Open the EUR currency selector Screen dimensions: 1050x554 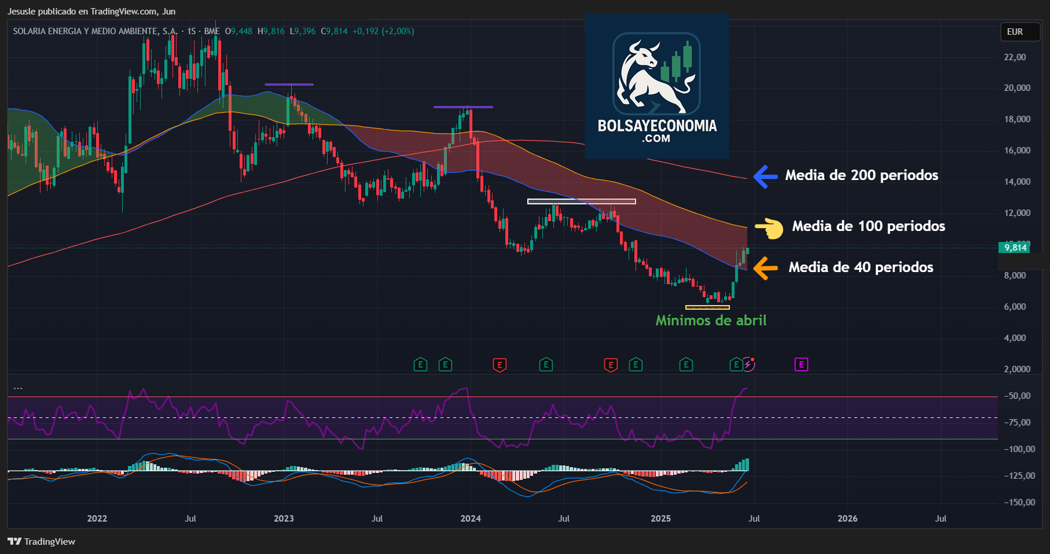[1020, 32]
